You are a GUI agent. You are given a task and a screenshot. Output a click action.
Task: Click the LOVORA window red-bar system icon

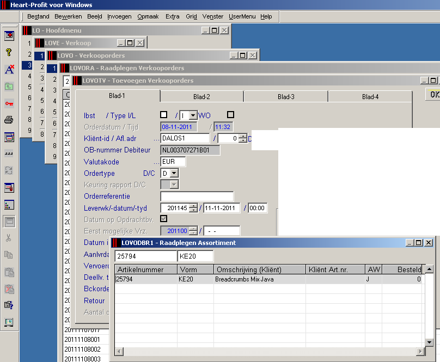[x=64, y=68]
